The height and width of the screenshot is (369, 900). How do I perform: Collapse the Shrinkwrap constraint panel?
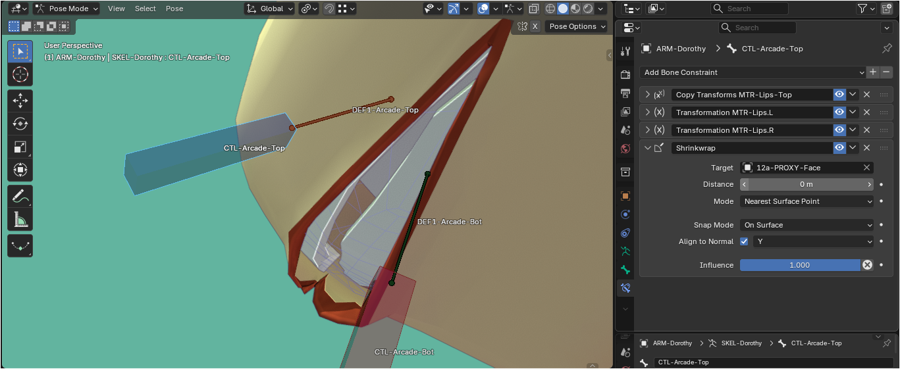tap(647, 148)
